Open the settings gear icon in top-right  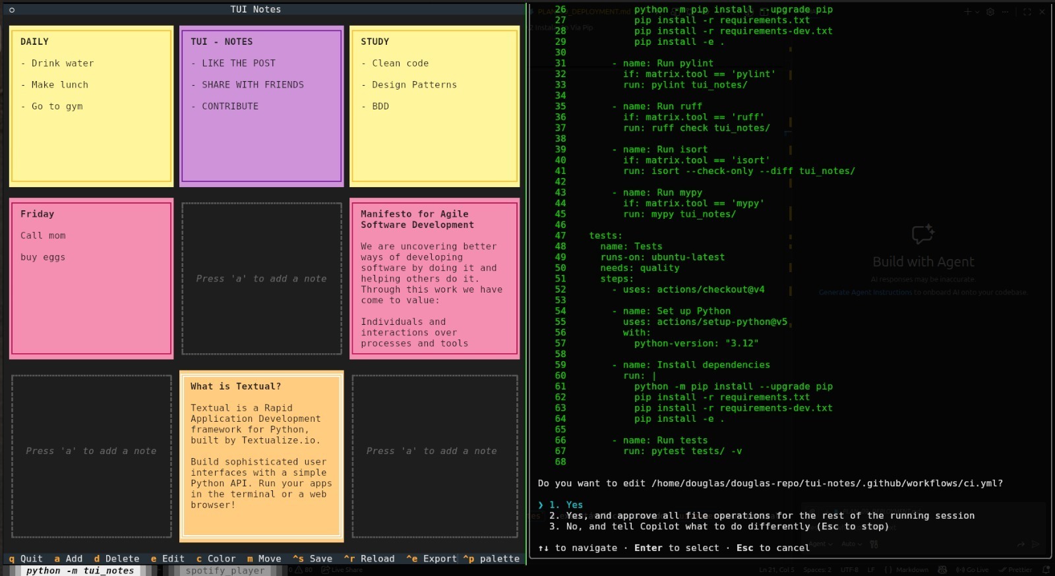[990, 12]
